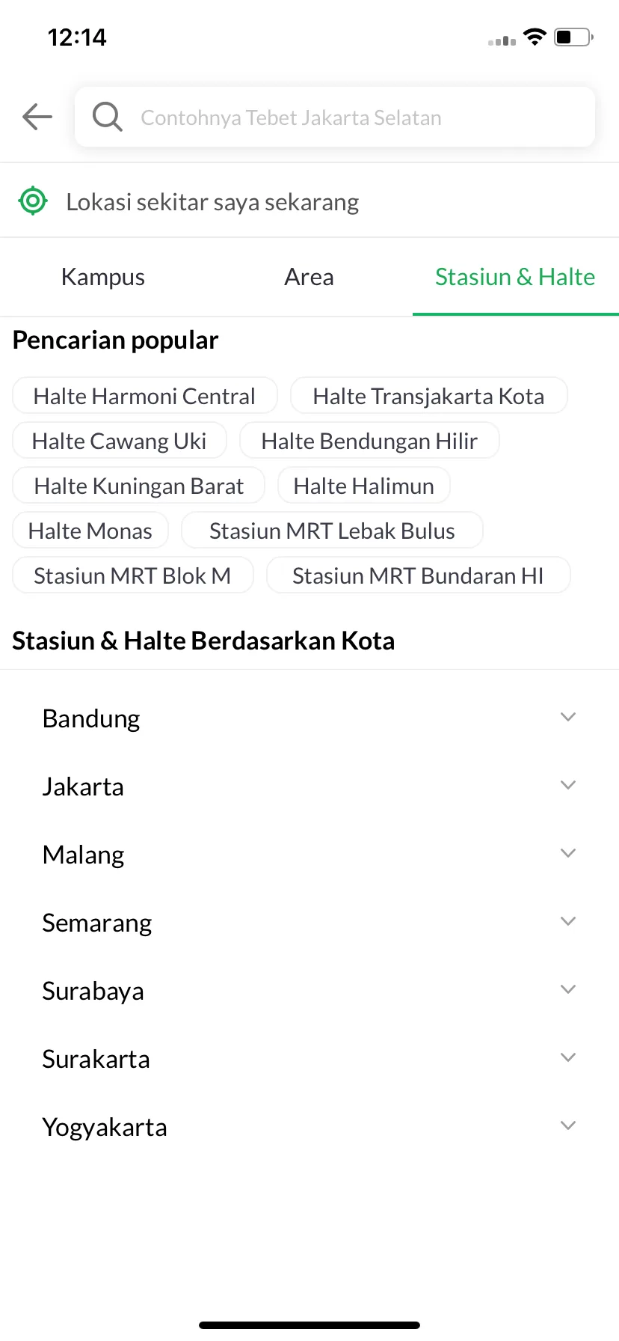Tap the magnifying glass search icon
This screenshot has width=619, height=1341.
pos(107,117)
